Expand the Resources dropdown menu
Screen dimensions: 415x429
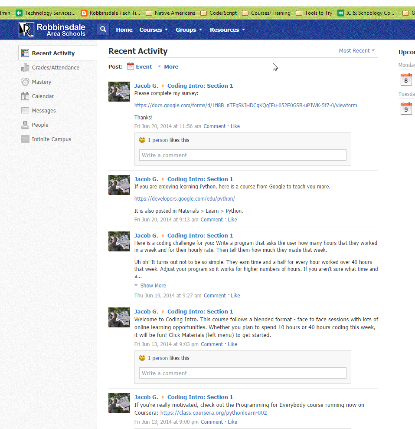[227, 30]
